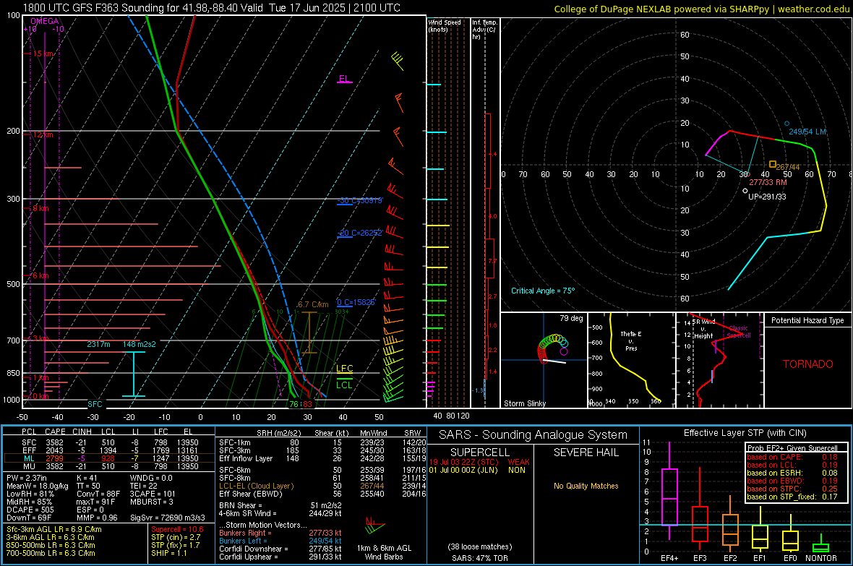853x566 pixels.
Task: Select the MU parcel row
Action: pos(109,466)
